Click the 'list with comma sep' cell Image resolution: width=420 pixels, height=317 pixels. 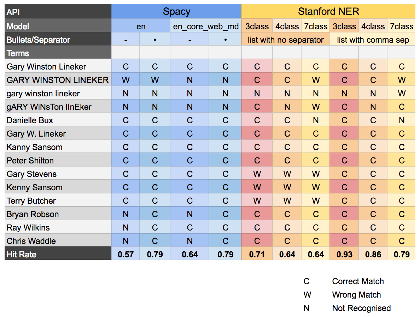pos(373,40)
